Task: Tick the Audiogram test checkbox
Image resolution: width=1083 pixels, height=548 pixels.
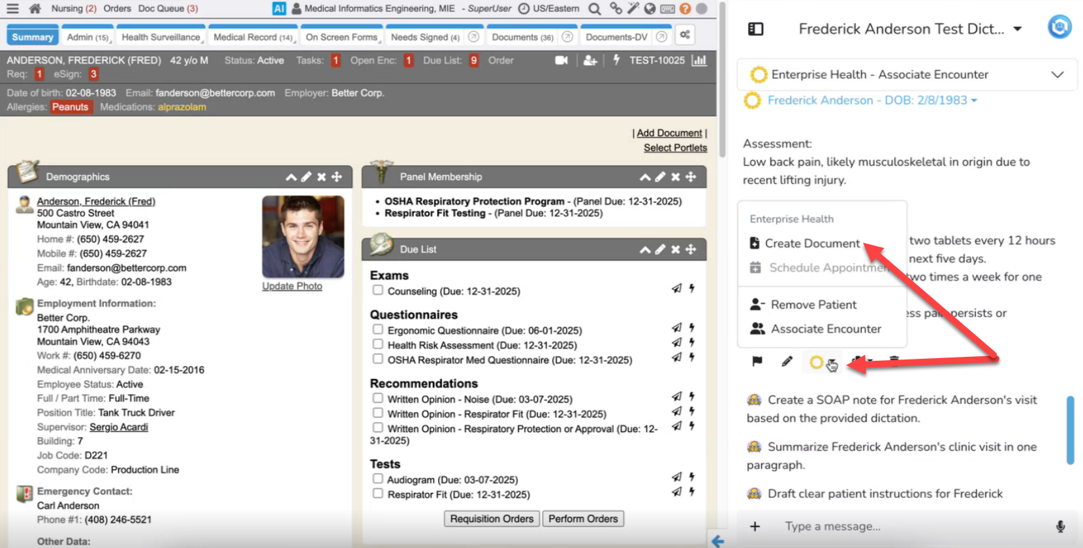Action: point(378,479)
